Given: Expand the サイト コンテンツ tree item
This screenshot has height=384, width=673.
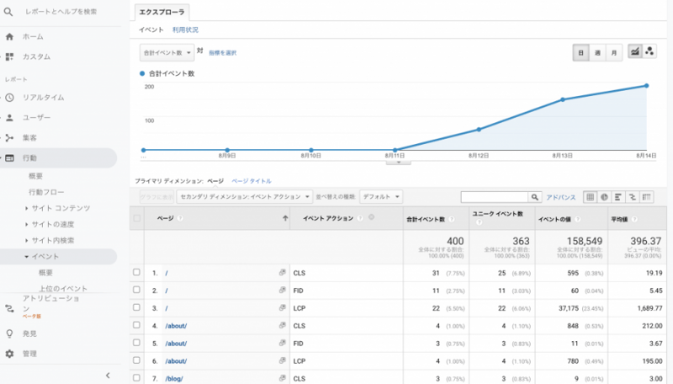Looking at the screenshot, I should [x=27, y=208].
